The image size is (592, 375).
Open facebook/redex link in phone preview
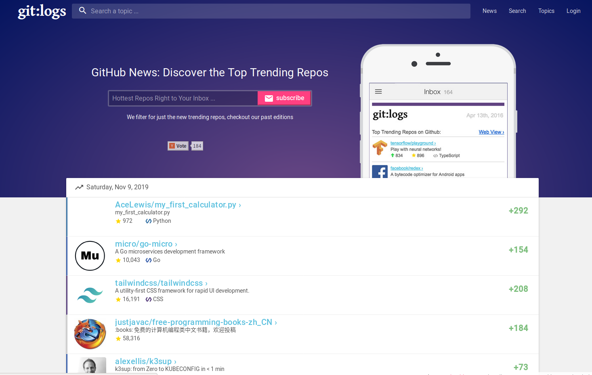point(406,168)
